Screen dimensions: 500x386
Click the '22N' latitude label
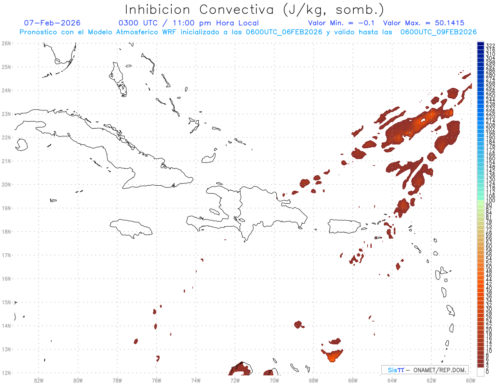(6, 137)
